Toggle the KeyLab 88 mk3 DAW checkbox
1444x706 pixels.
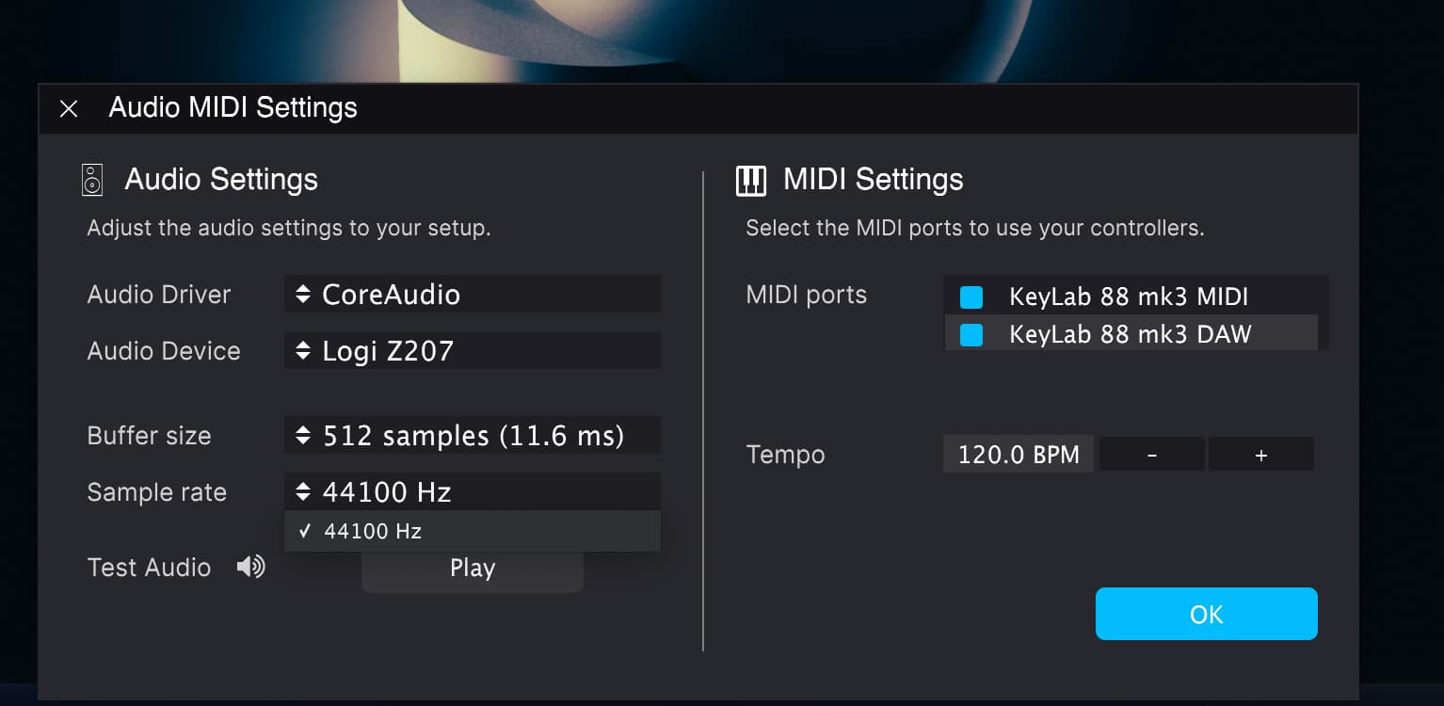tap(971, 334)
